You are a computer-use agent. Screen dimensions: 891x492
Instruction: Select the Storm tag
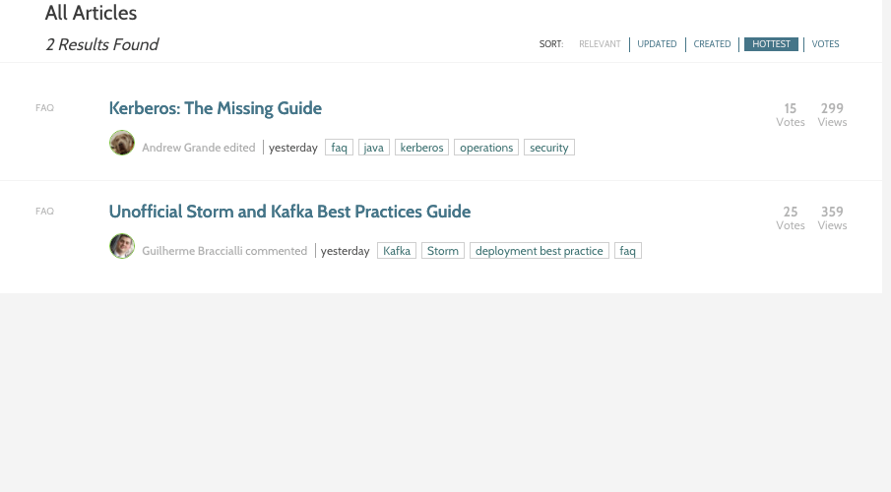tap(443, 251)
